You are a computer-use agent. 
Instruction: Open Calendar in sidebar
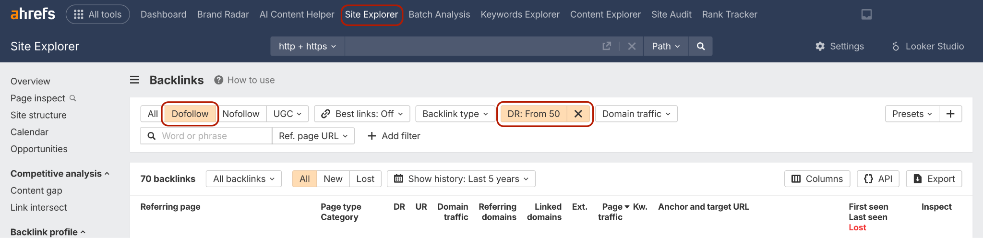pyautogui.click(x=29, y=132)
